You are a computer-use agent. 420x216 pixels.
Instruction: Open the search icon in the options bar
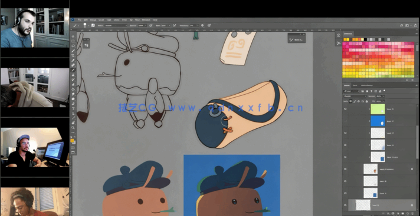pyautogui.click(x=402, y=25)
